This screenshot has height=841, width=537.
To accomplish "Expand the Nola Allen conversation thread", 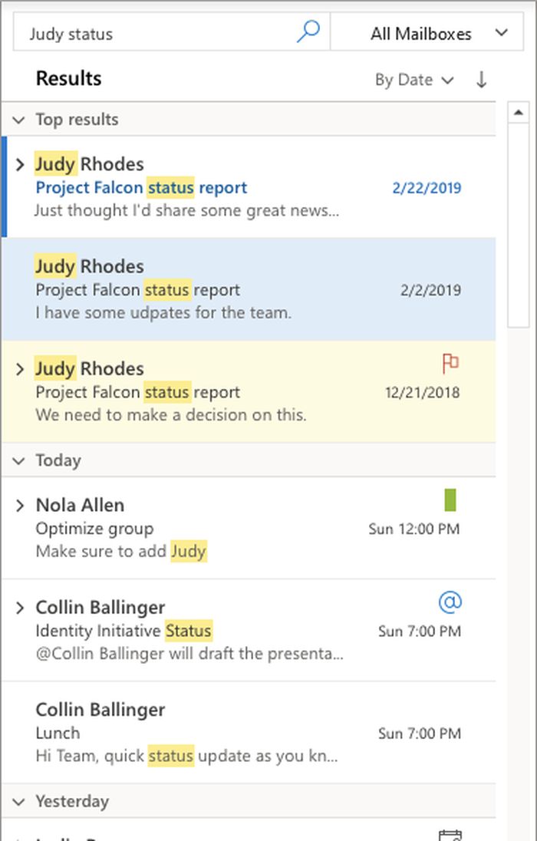I will [21, 505].
